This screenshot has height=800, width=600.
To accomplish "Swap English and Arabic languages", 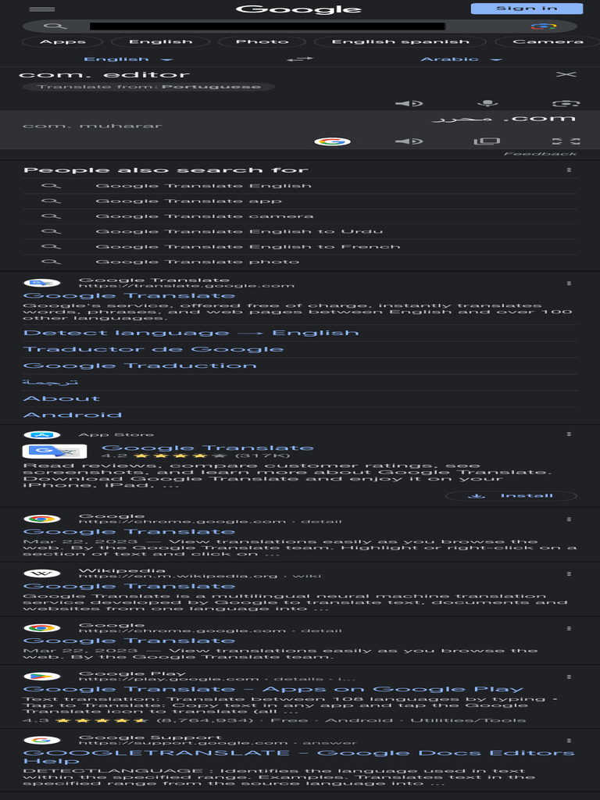I will point(299,59).
